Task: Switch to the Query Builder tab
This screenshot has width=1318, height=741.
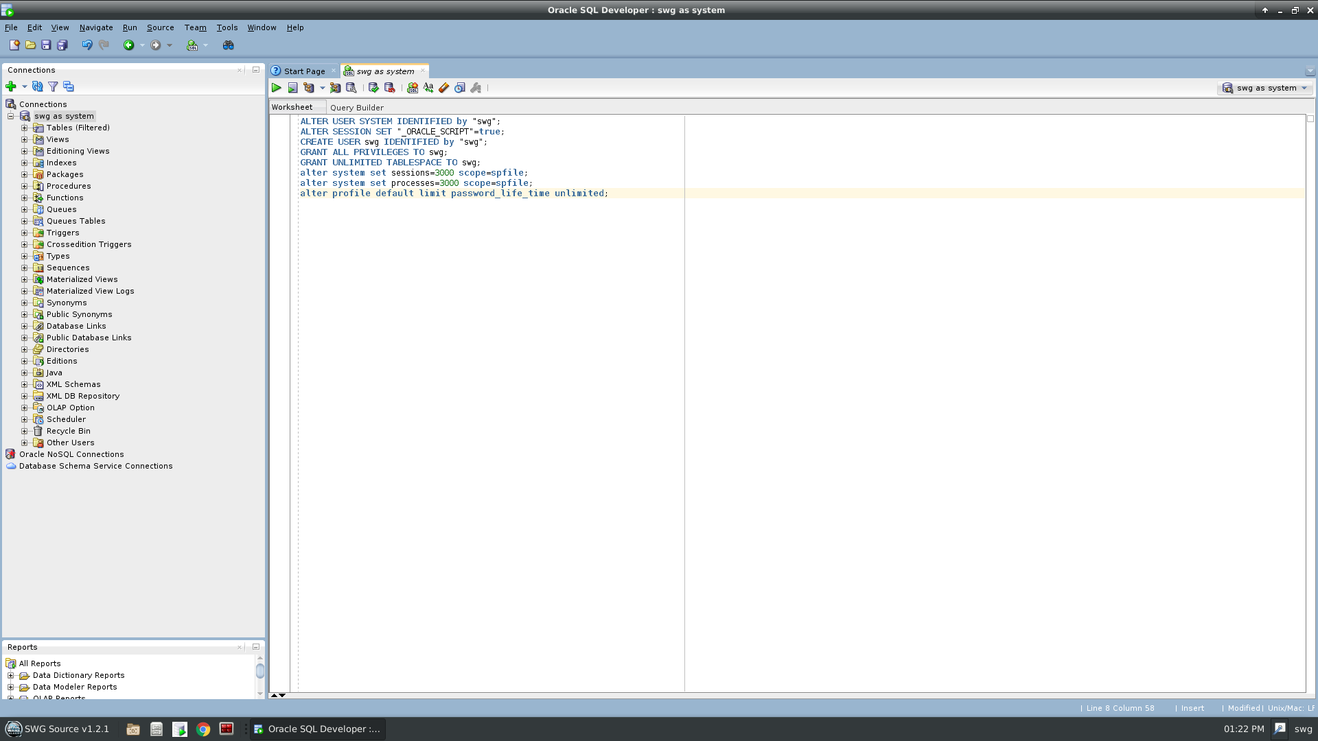Action: [357, 108]
